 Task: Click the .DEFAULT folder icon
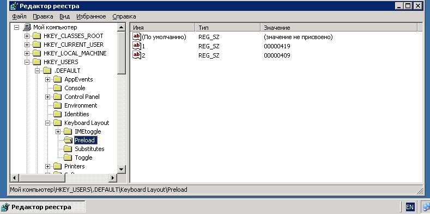tap(47, 71)
